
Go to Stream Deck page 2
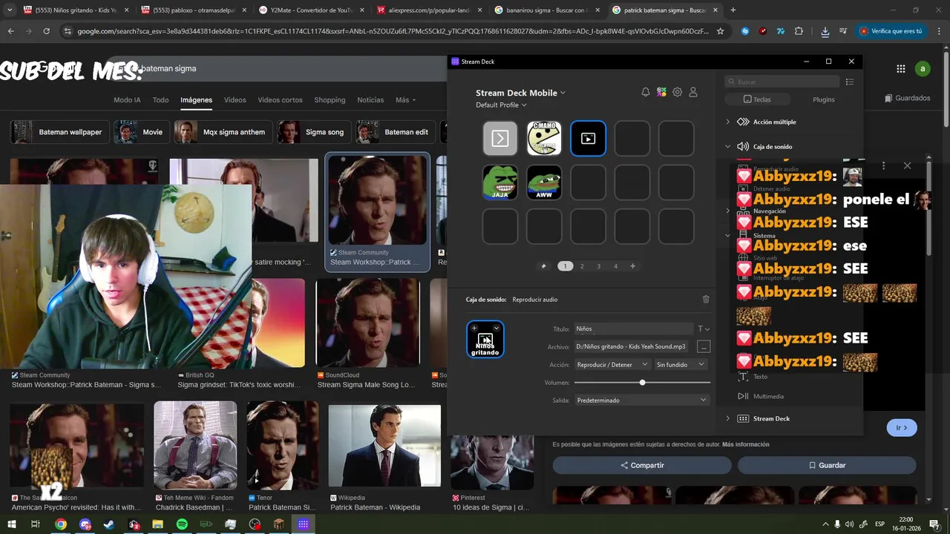[x=582, y=266]
